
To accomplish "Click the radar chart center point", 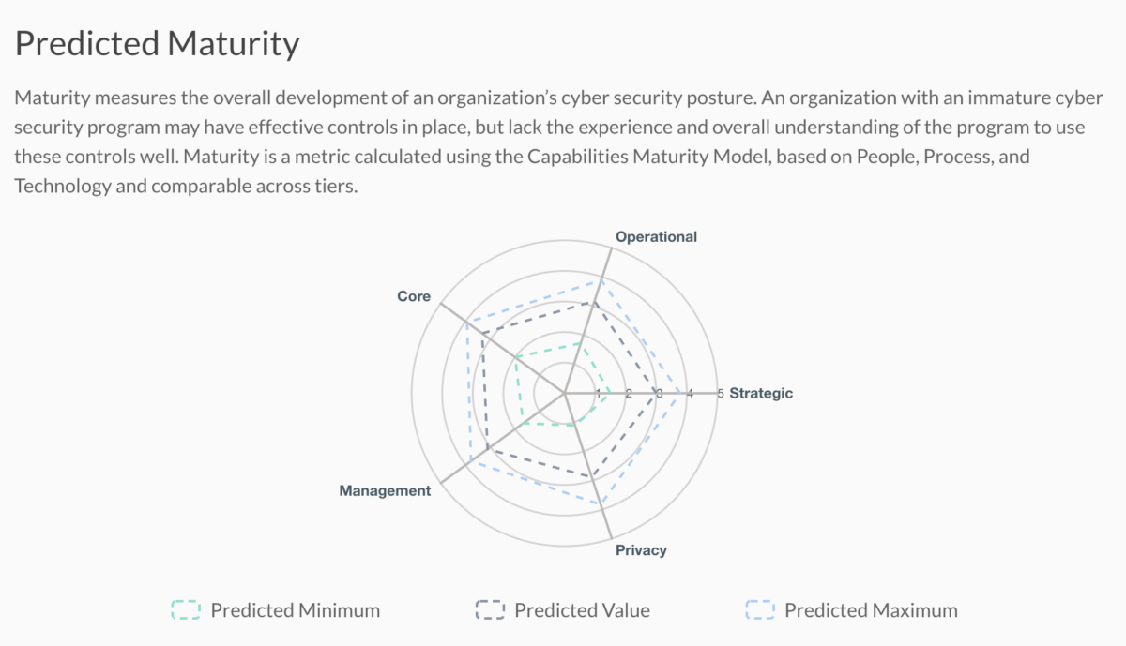I will 566,393.
